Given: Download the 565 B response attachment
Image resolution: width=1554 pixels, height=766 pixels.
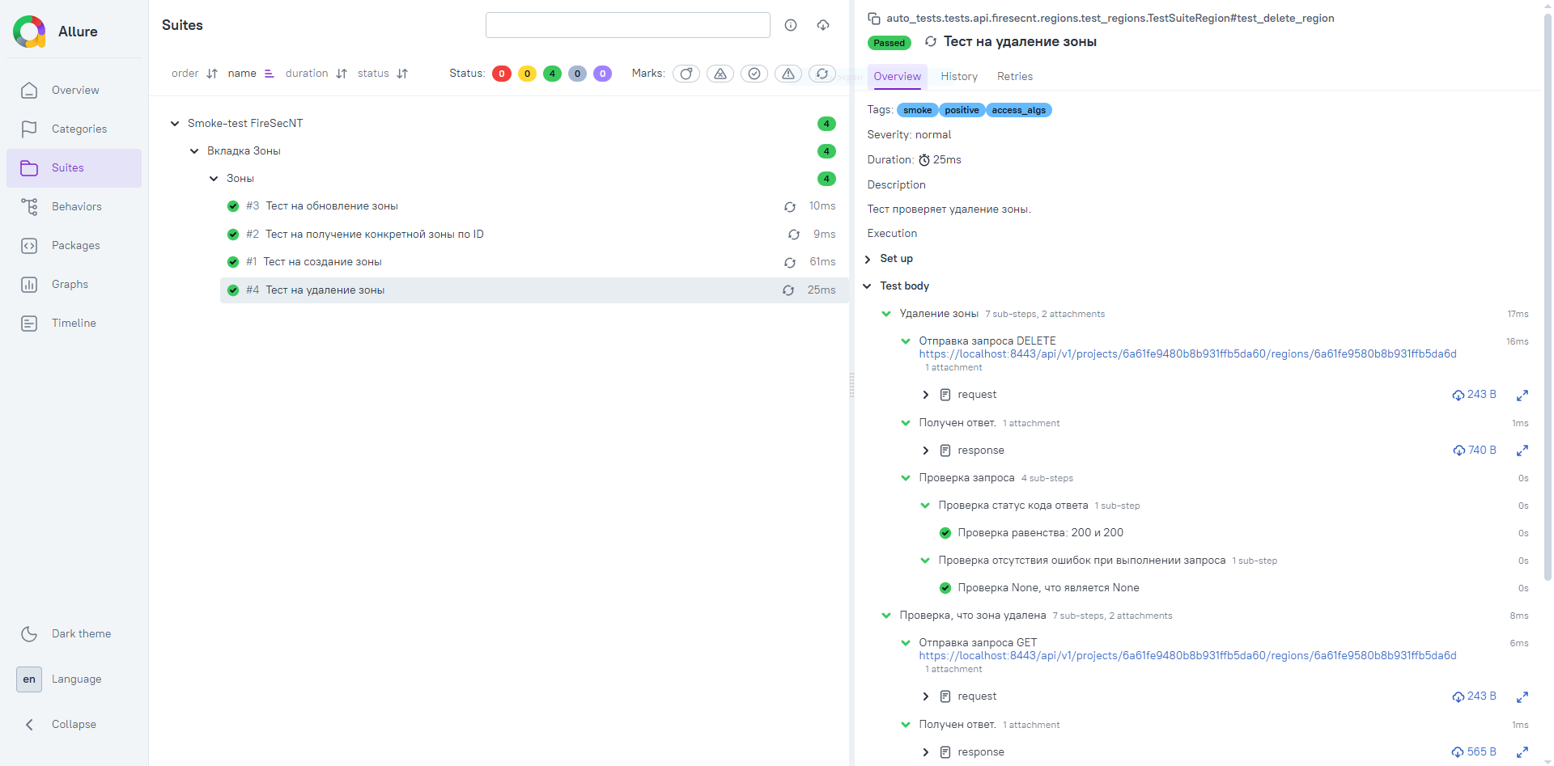Looking at the screenshot, I should (1475, 752).
